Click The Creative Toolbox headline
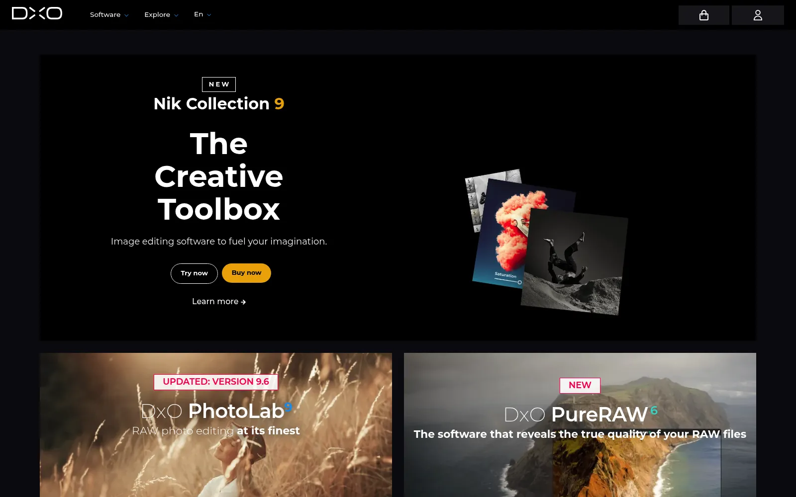This screenshot has height=497, width=796. coord(219,176)
